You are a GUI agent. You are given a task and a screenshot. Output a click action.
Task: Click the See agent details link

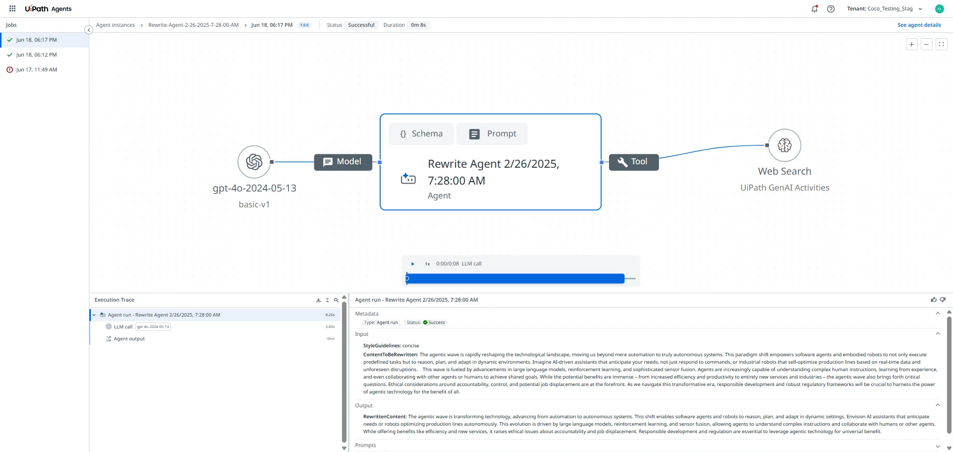click(x=919, y=25)
